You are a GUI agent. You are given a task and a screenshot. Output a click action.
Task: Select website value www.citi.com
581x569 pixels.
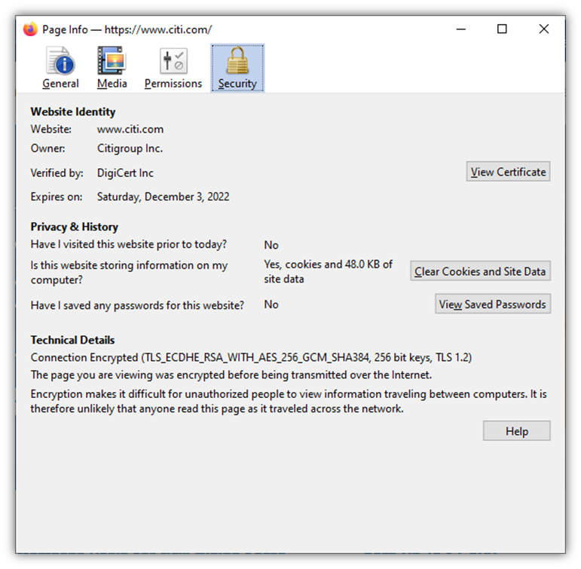pyautogui.click(x=130, y=129)
